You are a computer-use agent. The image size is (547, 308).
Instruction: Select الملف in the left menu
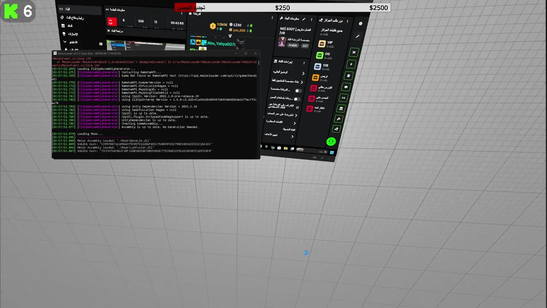(x=68, y=26)
